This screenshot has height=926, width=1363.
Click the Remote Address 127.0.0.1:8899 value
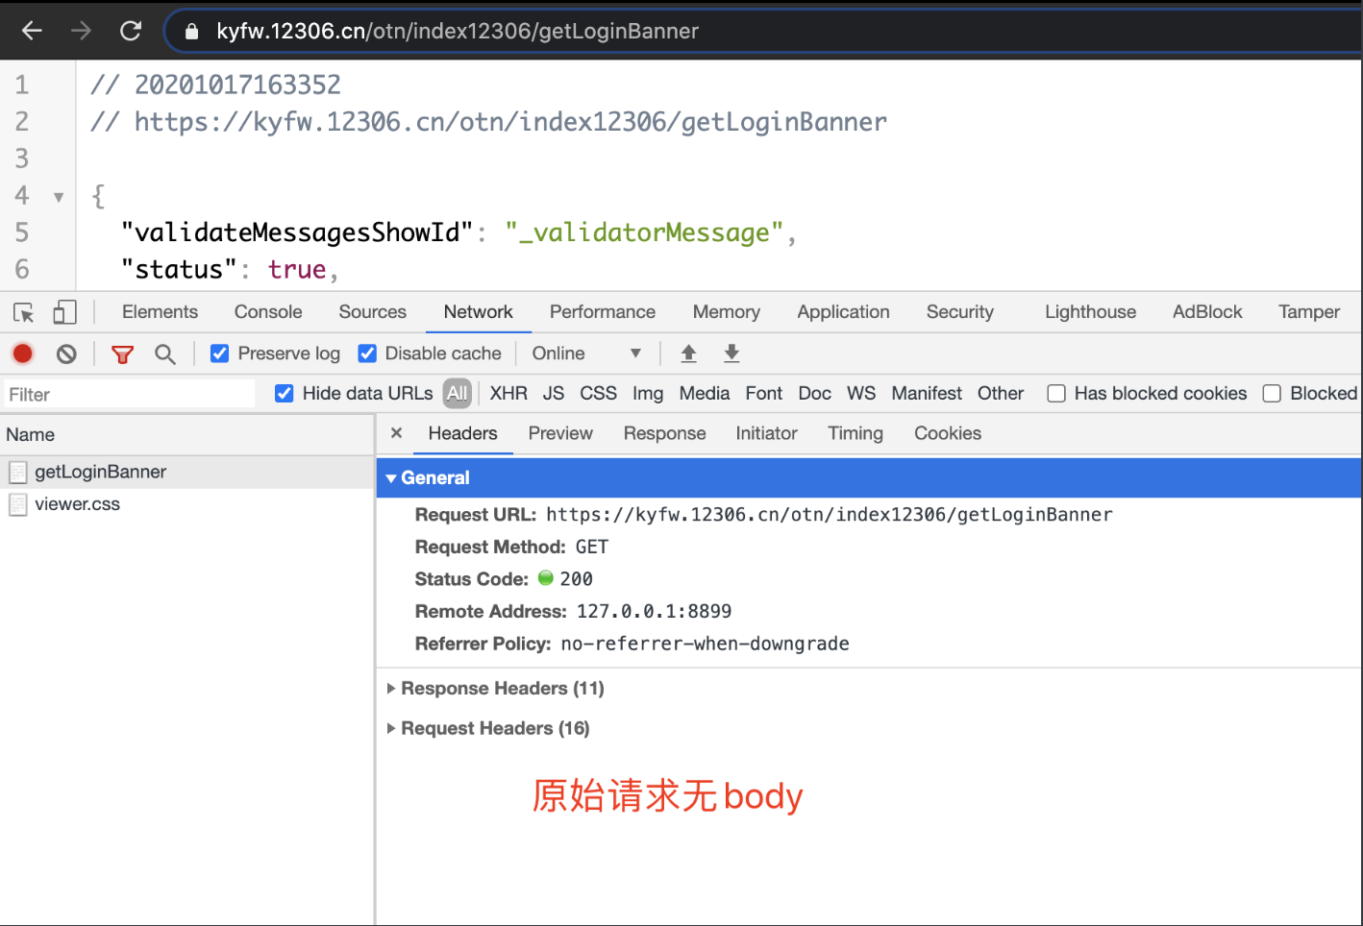654,612
